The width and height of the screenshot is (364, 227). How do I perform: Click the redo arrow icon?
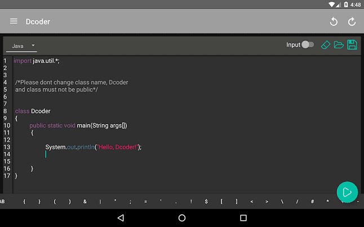click(352, 22)
